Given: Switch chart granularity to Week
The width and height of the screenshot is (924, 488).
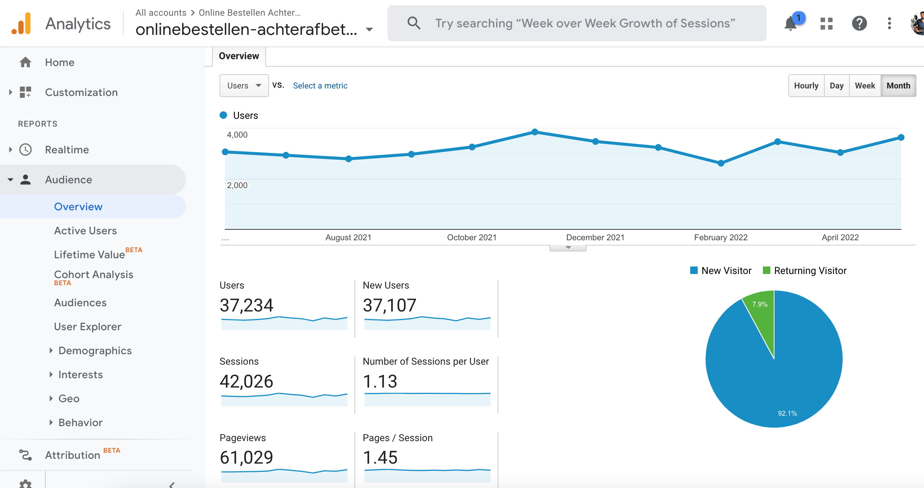Looking at the screenshot, I should tap(865, 85).
